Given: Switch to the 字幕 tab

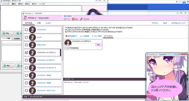Looking at the screenshot, I should 39,23.
